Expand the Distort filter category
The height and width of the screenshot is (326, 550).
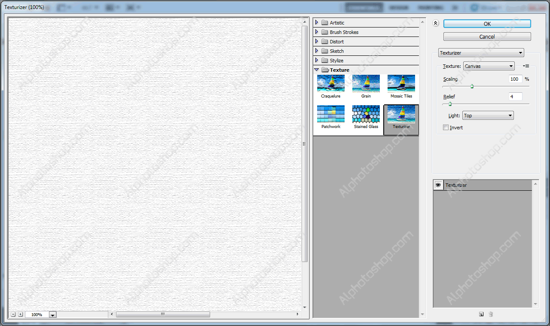click(x=317, y=42)
